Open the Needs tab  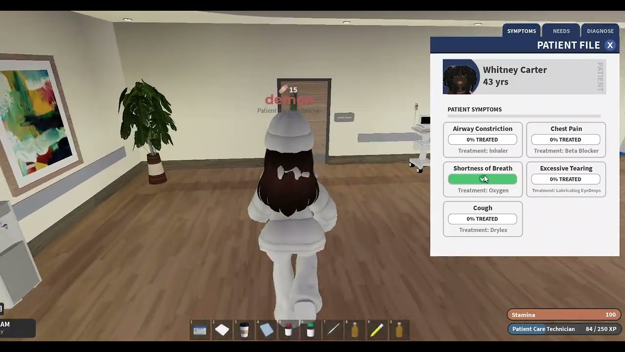click(561, 31)
